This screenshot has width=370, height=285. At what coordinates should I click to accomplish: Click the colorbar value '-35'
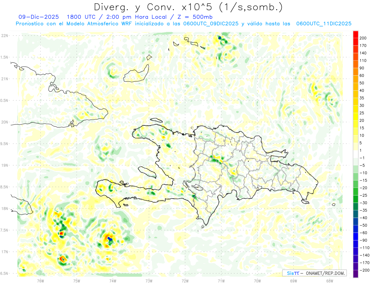[364, 211]
